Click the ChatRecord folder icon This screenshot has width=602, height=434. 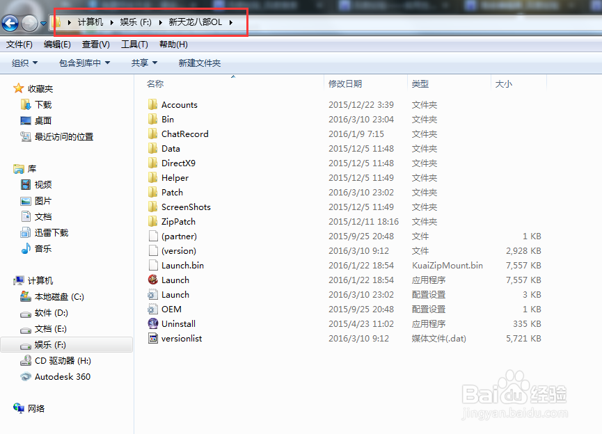pos(153,134)
